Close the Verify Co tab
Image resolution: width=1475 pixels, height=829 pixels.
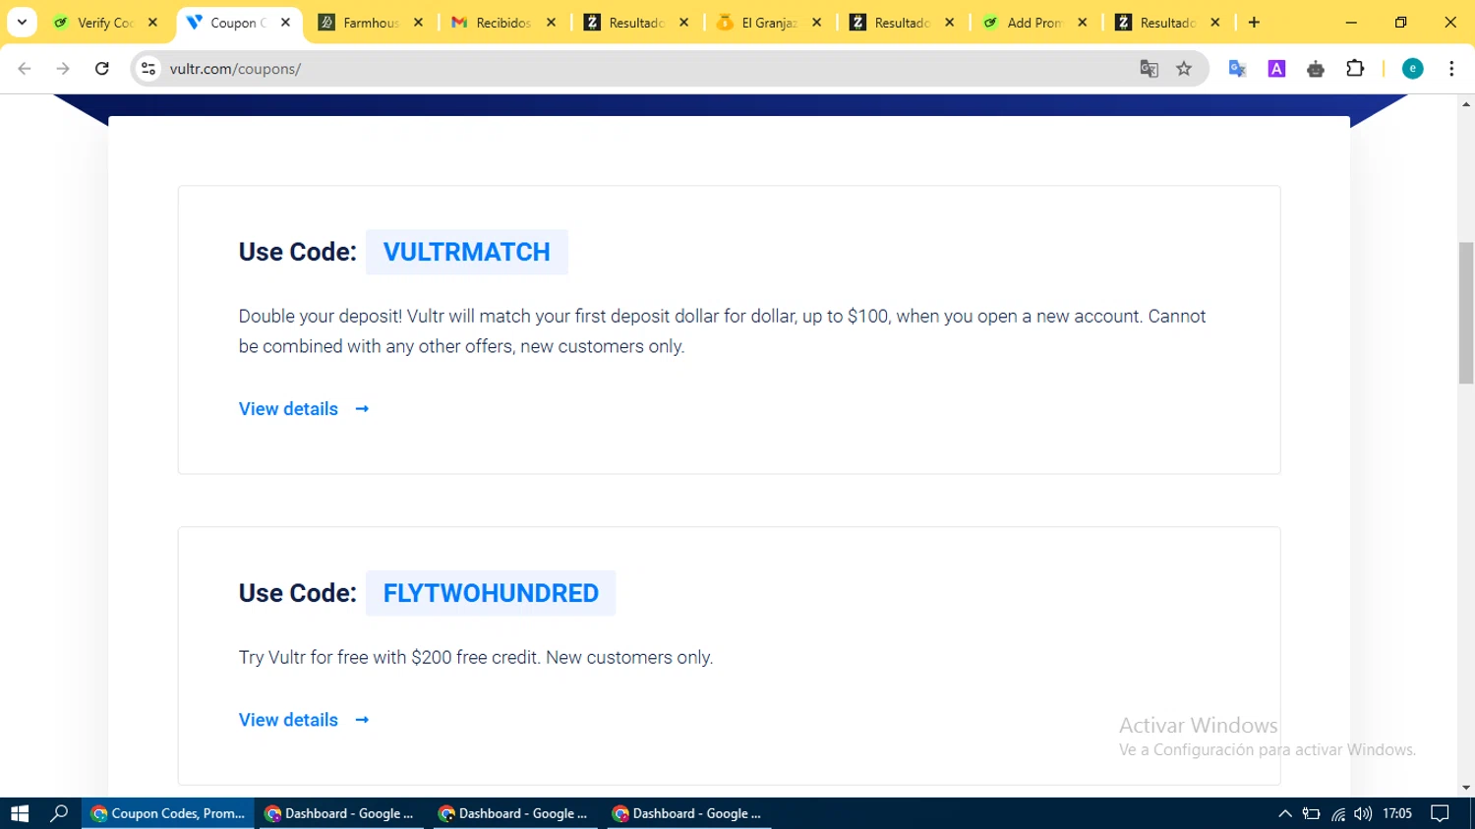152,23
